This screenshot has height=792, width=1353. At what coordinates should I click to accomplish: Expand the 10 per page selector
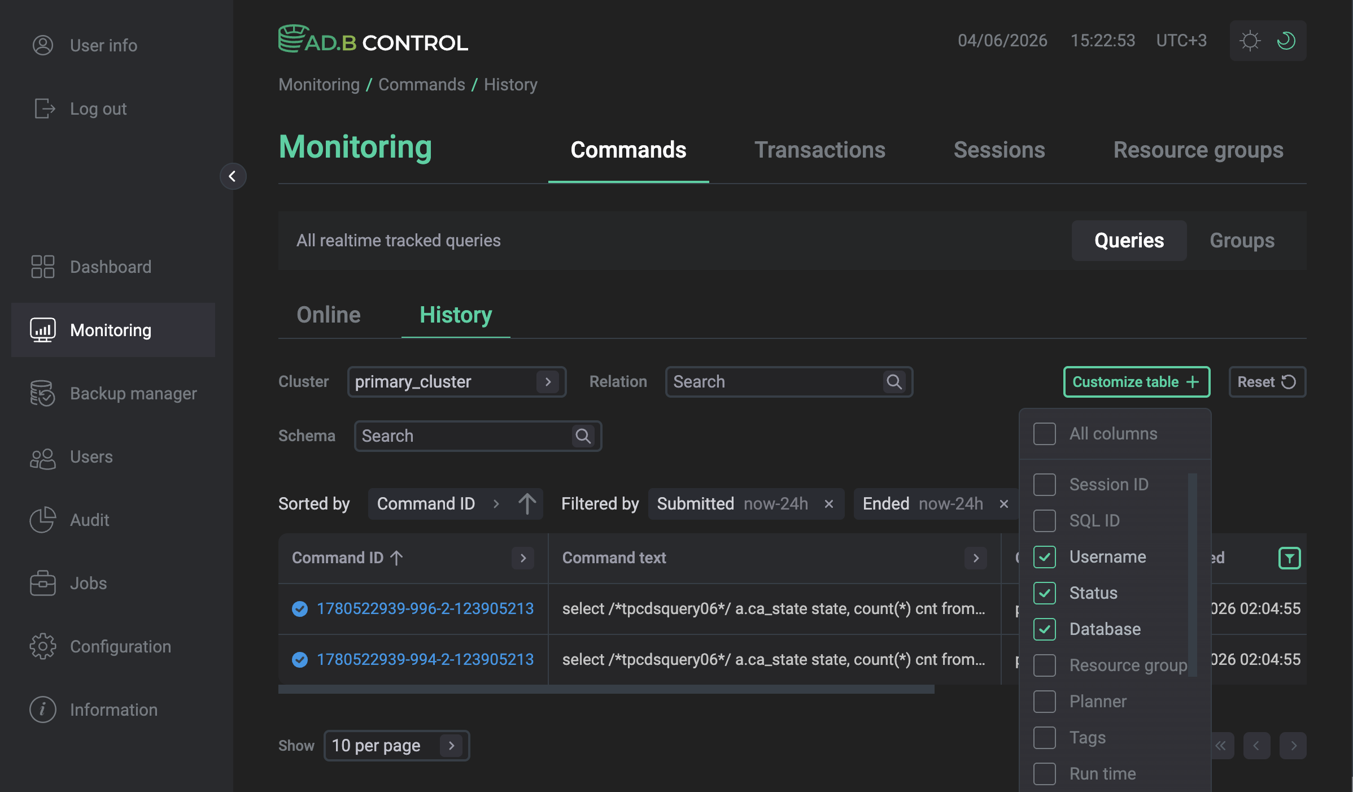pyautogui.click(x=397, y=746)
